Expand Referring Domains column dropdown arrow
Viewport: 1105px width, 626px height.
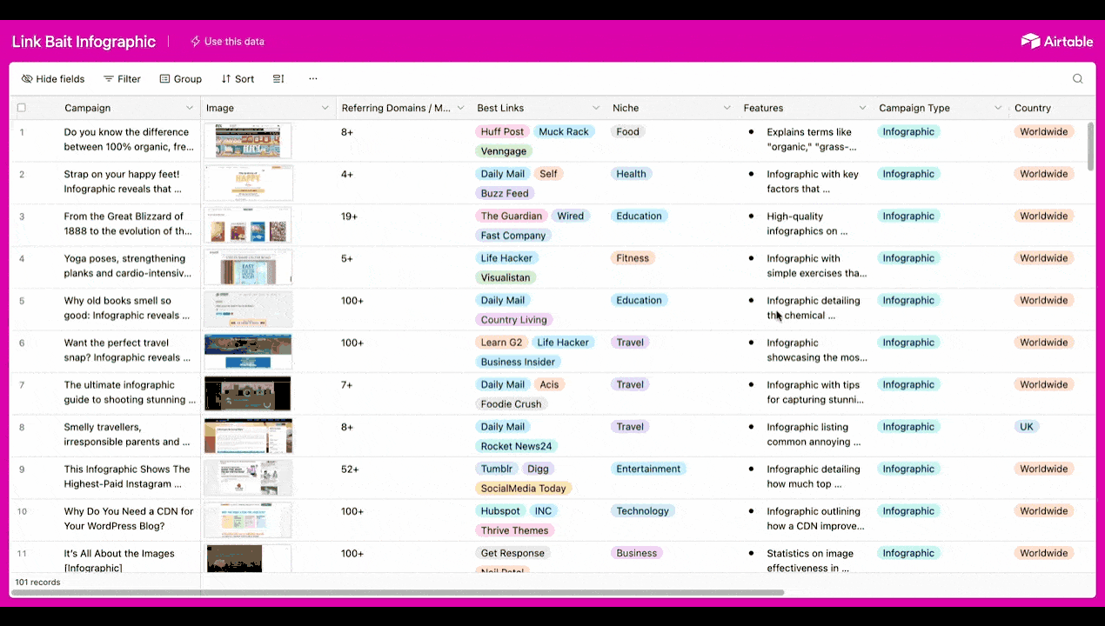[x=460, y=108]
